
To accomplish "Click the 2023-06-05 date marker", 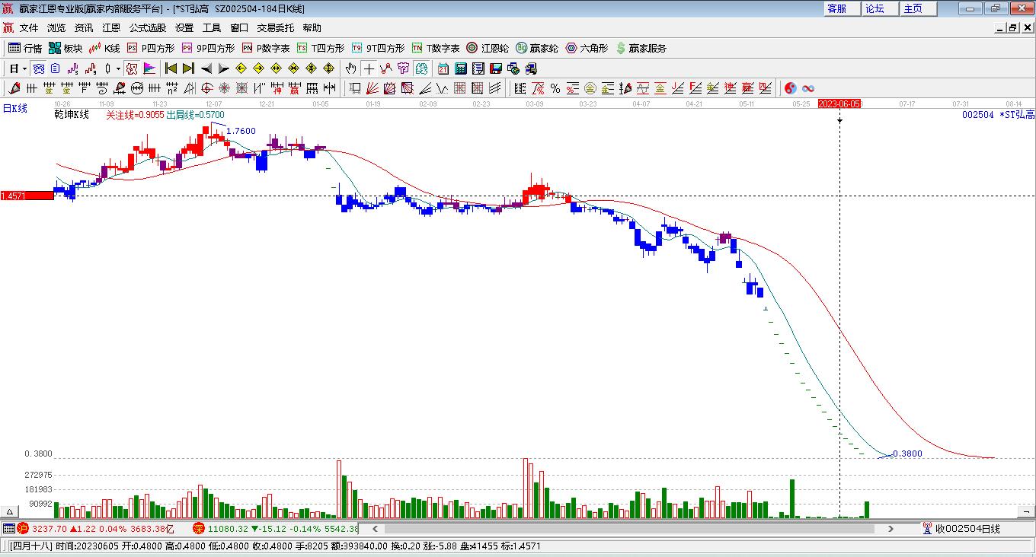I will (839, 103).
